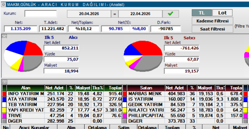
Task: Click Satıcı Maliyet value 19,157
Action: tap(181, 71)
